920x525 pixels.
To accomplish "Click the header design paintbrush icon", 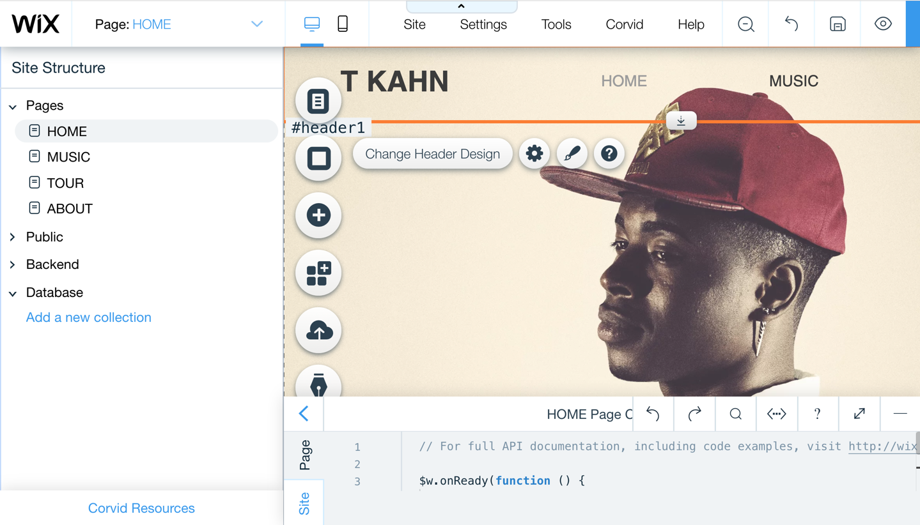I will [572, 153].
